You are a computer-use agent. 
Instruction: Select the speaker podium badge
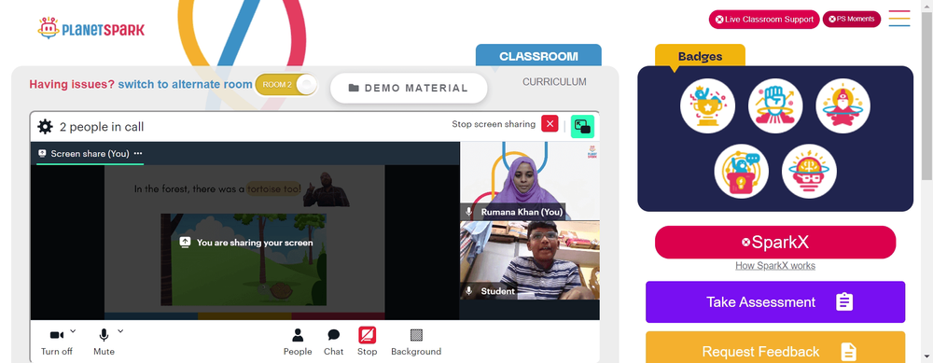[x=742, y=172]
